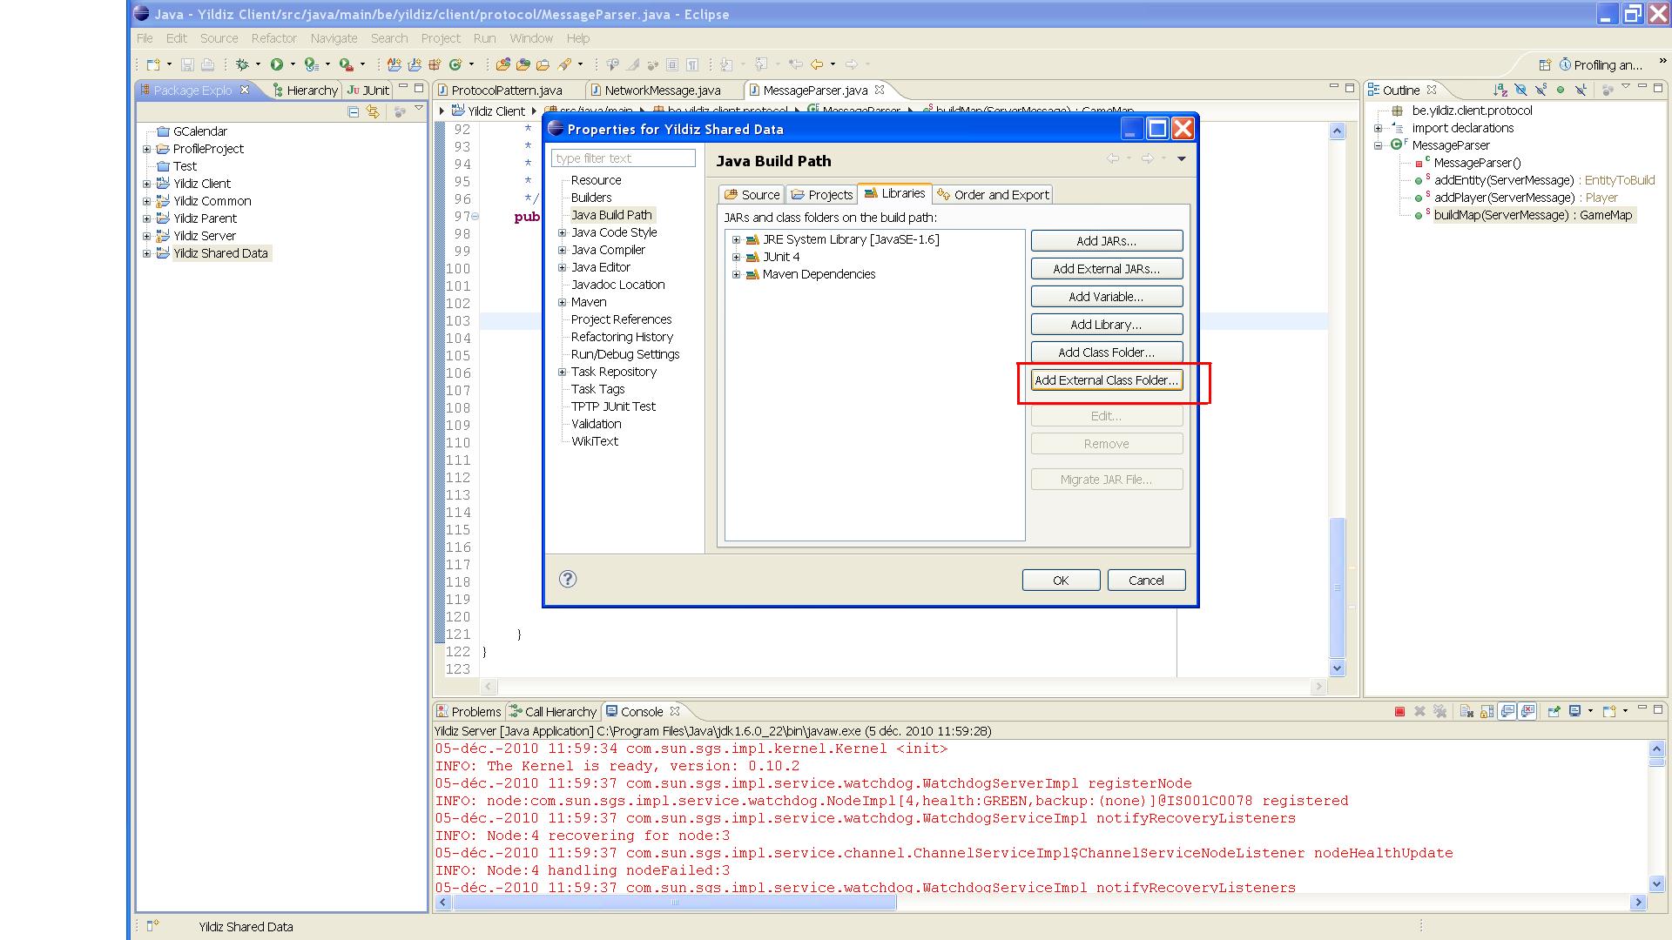Image resolution: width=1672 pixels, height=940 pixels.
Task: Click Cancel in Properties dialog
Action: [x=1146, y=581]
